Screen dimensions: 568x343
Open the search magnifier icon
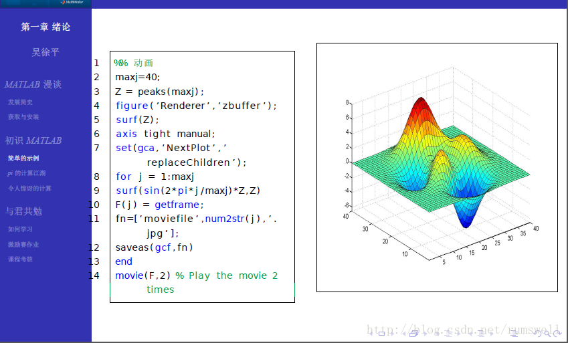pyautogui.click(x=547, y=334)
